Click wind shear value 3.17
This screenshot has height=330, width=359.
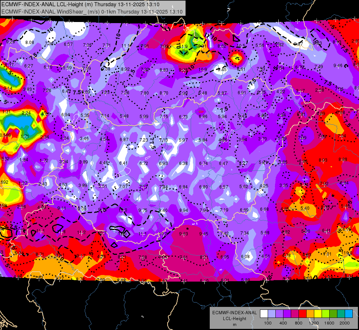click(x=300, y=91)
